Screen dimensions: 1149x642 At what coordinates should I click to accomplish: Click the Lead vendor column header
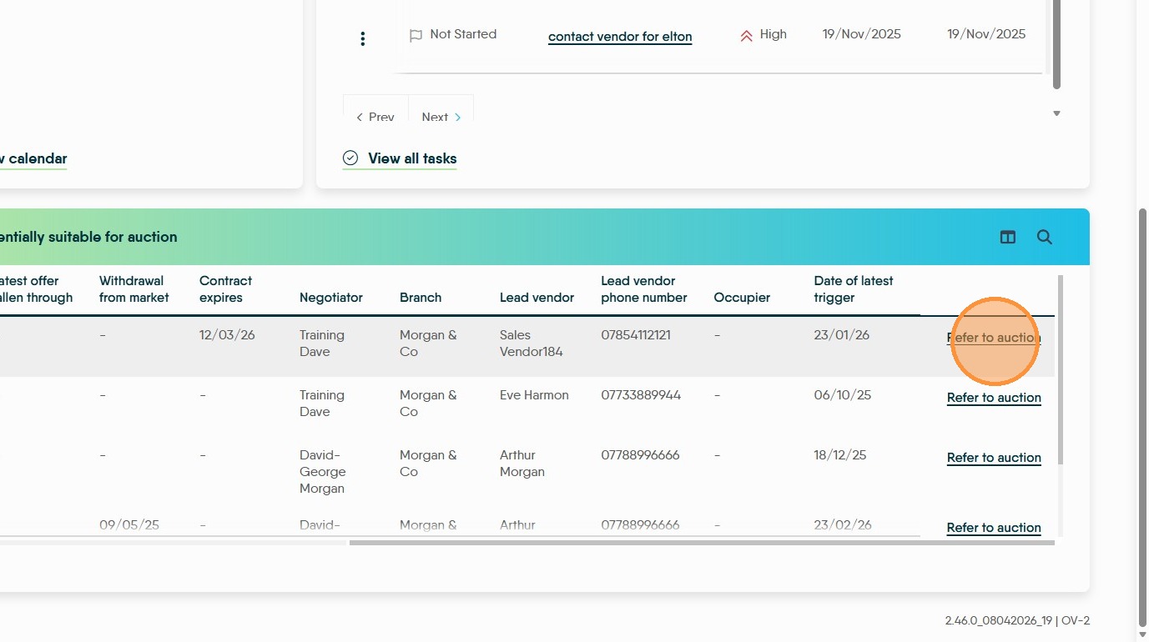click(537, 298)
